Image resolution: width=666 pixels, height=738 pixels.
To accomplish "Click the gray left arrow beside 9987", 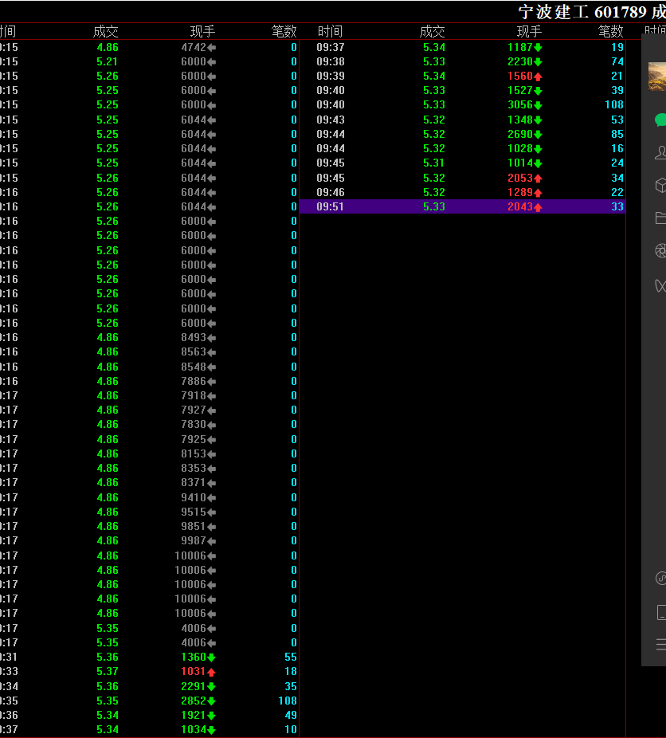I will coord(212,541).
